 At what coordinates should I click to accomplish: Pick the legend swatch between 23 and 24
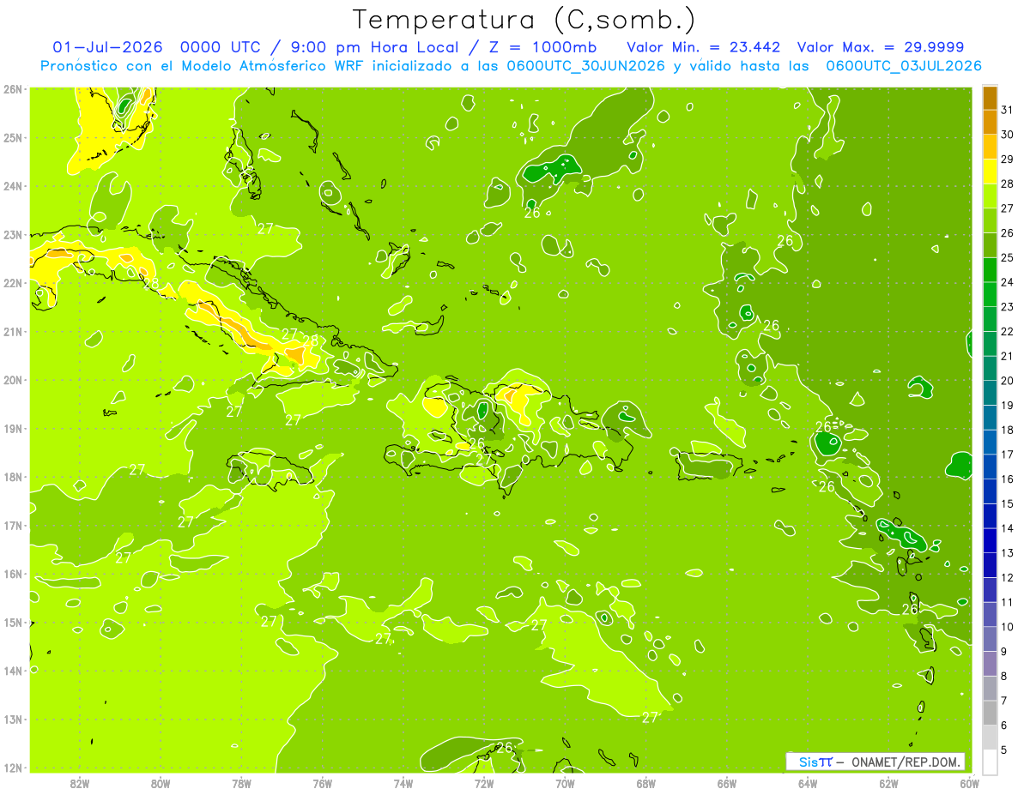990,293
